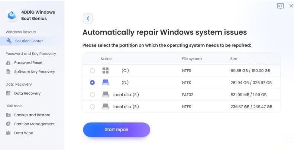Click the Data Wipe icon
The image size is (294, 150).
(8, 133)
